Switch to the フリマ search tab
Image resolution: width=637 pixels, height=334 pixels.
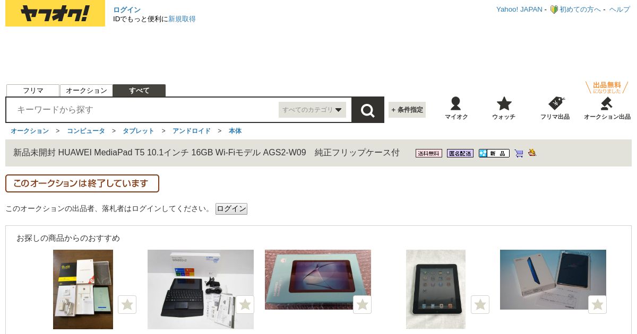coord(33,91)
